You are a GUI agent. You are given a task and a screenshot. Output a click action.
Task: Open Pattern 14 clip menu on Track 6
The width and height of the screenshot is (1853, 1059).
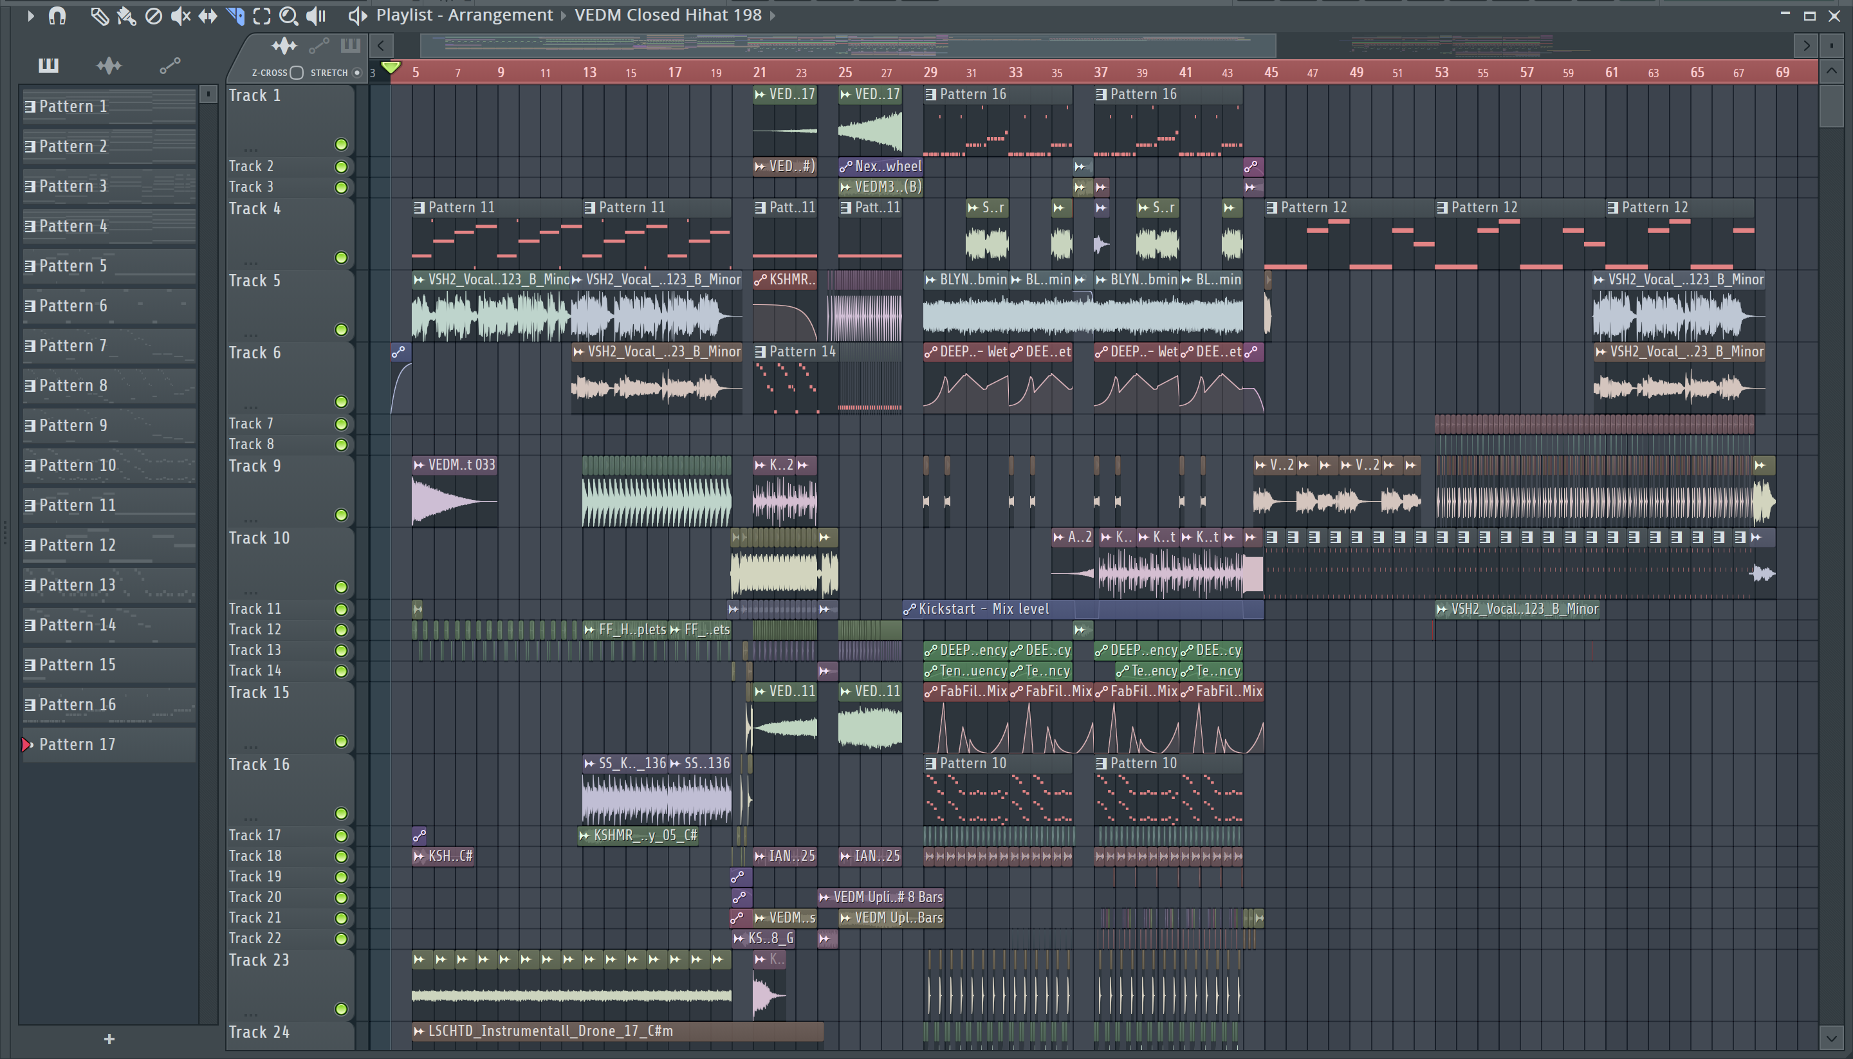click(760, 352)
